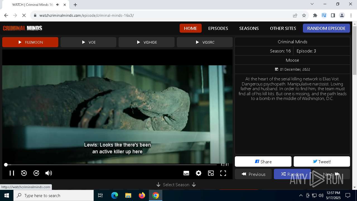Screen dimensions: 357x201
Task: Switch to the VIDSRC video source
Action: [x=205, y=42]
